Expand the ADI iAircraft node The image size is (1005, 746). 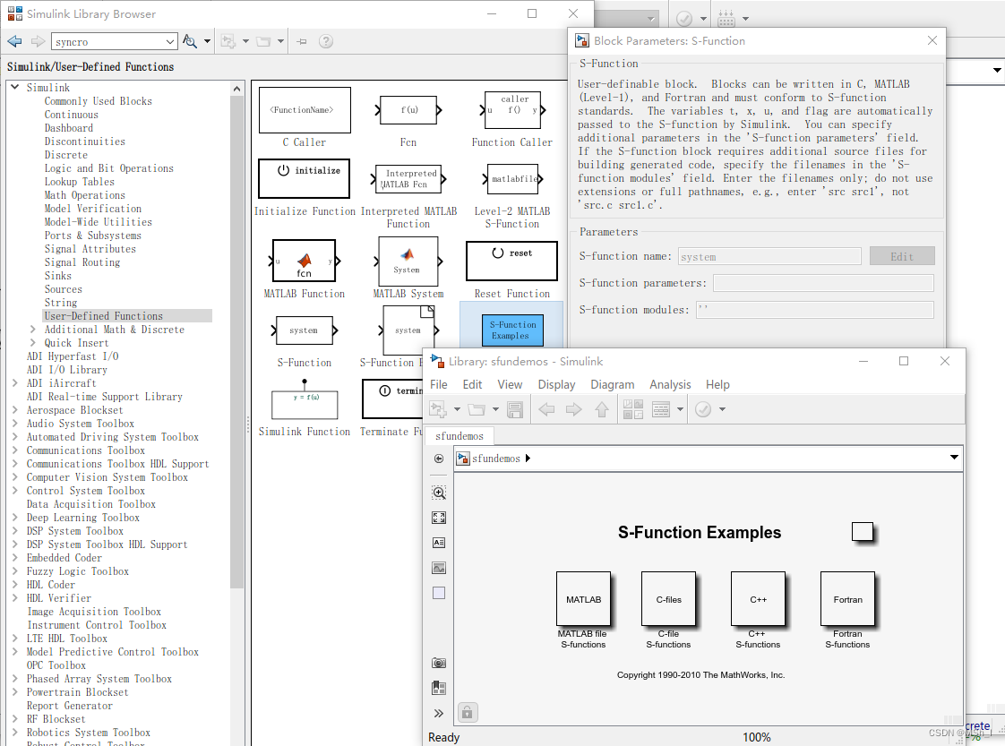(x=14, y=383)
